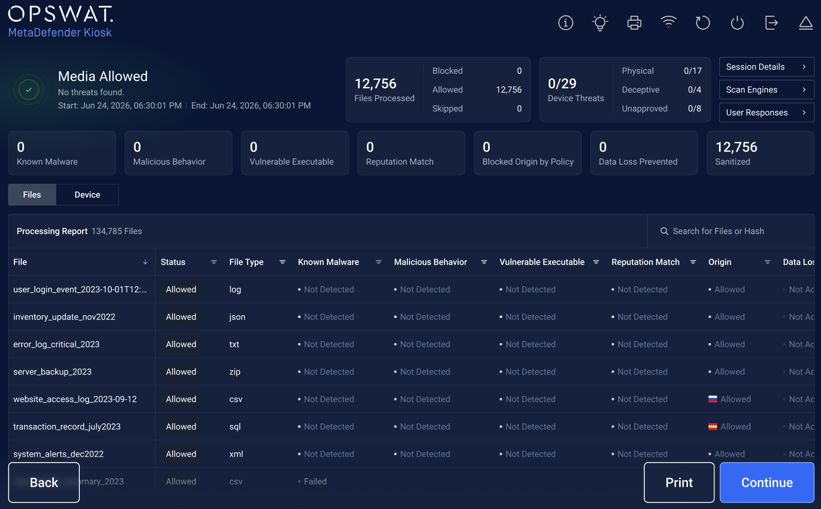
Task: Click the search magnifier icon
Action: 664,231
